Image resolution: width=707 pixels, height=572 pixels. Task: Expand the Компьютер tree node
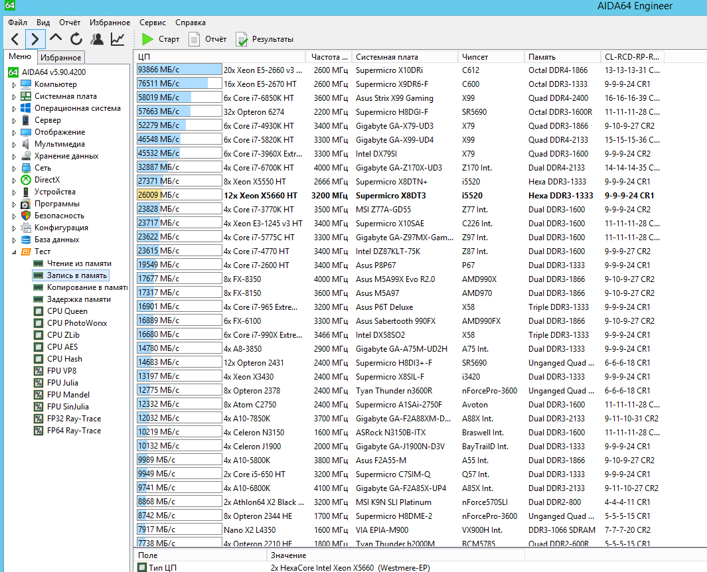point(14,85)
